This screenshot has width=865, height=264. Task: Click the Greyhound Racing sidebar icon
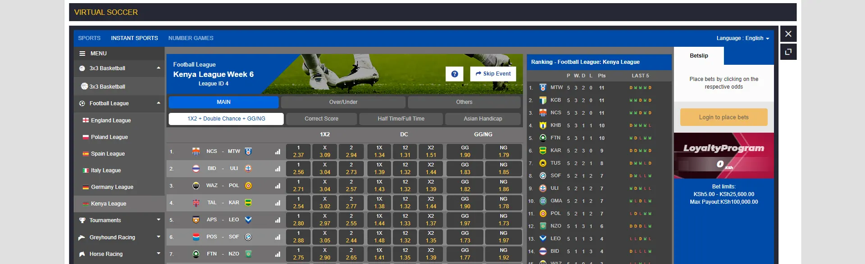(x=82, y=237)
